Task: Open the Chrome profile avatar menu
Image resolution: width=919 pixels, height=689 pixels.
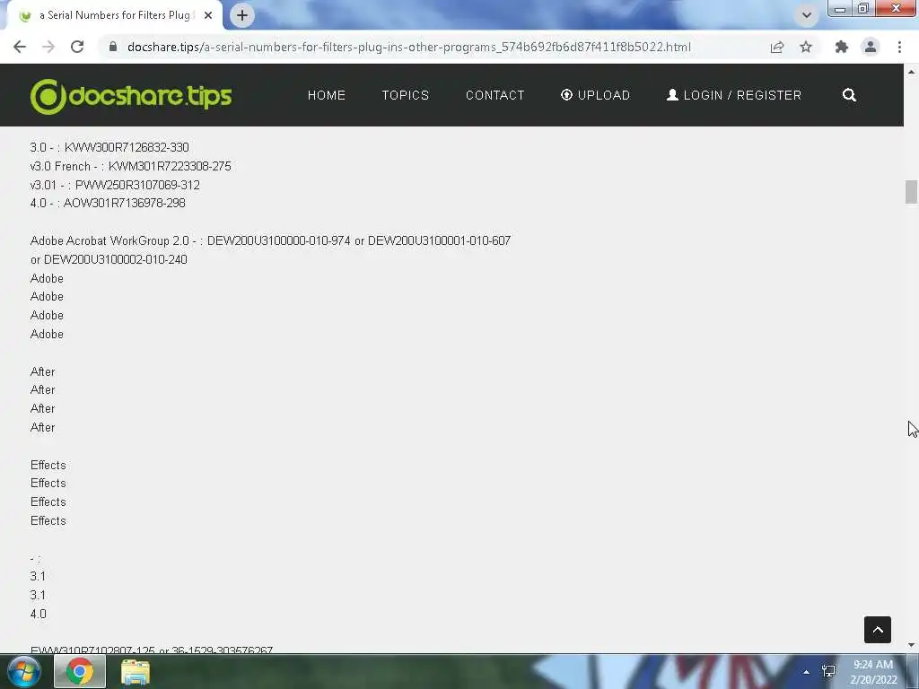Action: (871, 47)
